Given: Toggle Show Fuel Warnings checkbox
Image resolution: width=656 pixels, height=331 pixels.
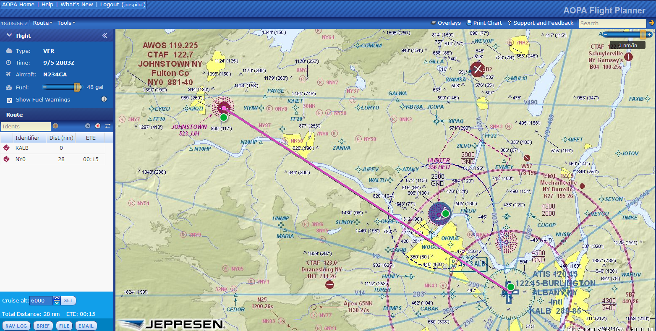Looking at the screenshot, I should tap(9, 100).
